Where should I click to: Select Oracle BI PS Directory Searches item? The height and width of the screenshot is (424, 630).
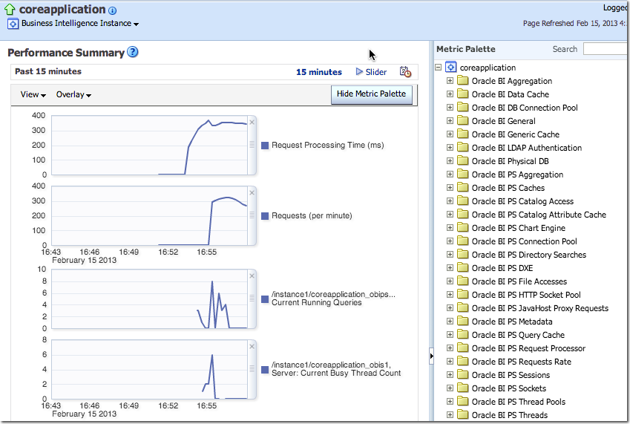[x=529, y=255]
